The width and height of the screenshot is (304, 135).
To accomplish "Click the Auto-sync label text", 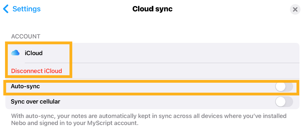I will click(x=25, y=87).
